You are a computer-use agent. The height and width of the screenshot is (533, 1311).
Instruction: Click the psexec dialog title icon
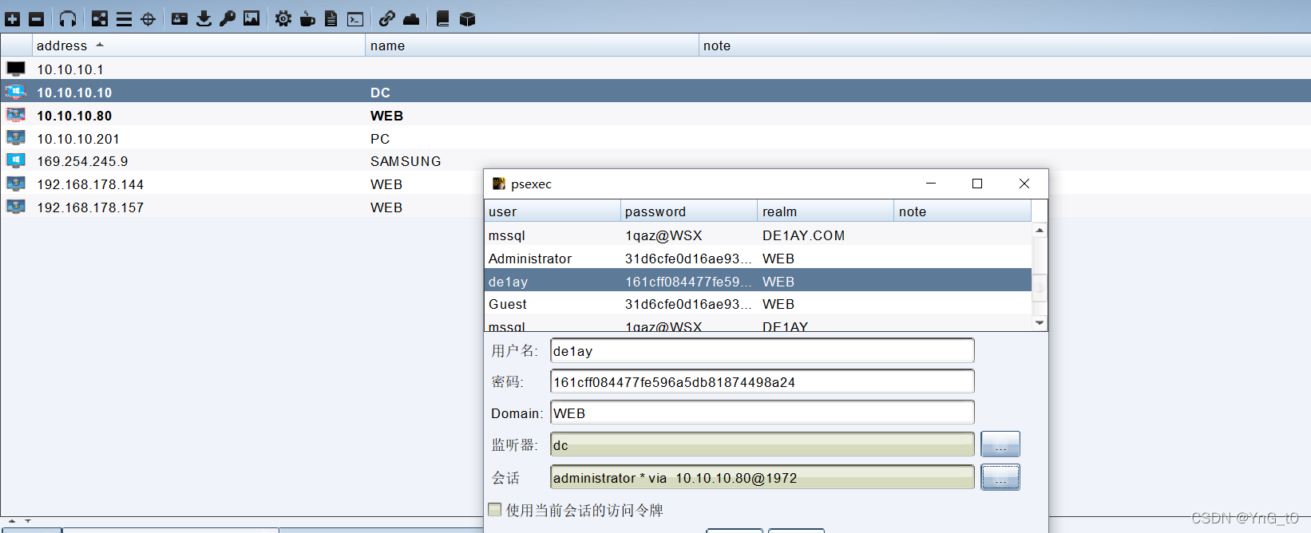(499, 184)
